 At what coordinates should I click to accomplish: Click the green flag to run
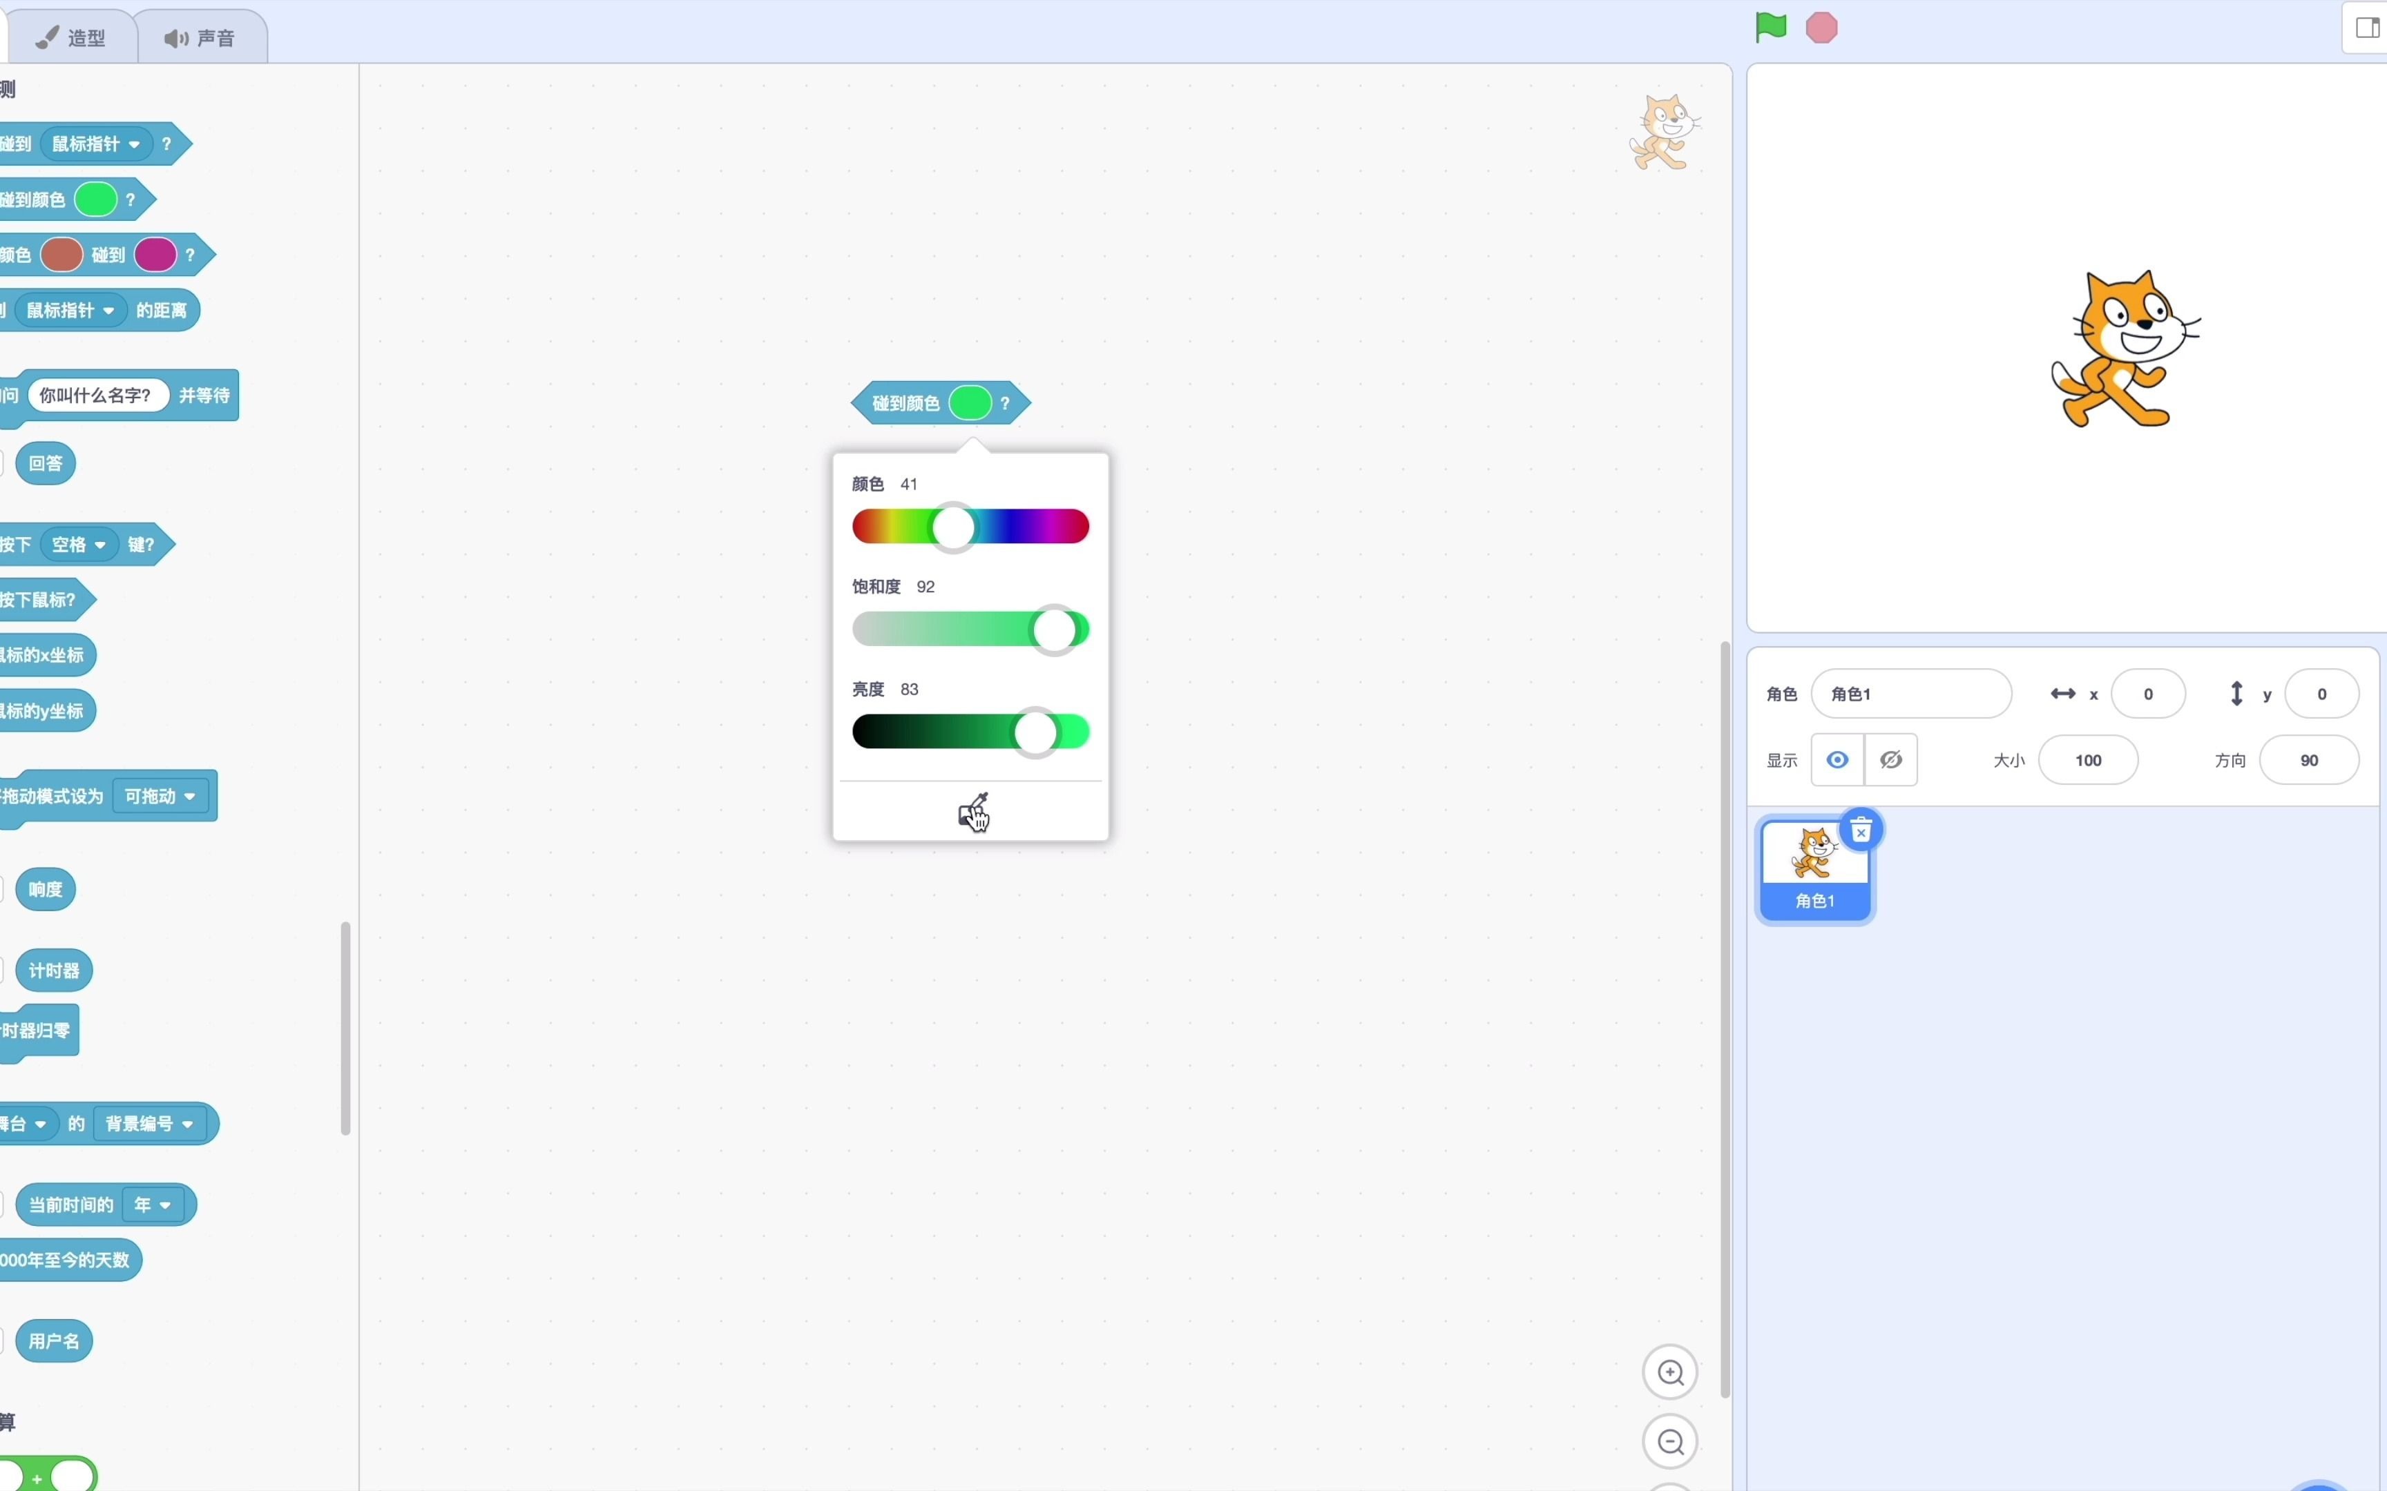1770,28
